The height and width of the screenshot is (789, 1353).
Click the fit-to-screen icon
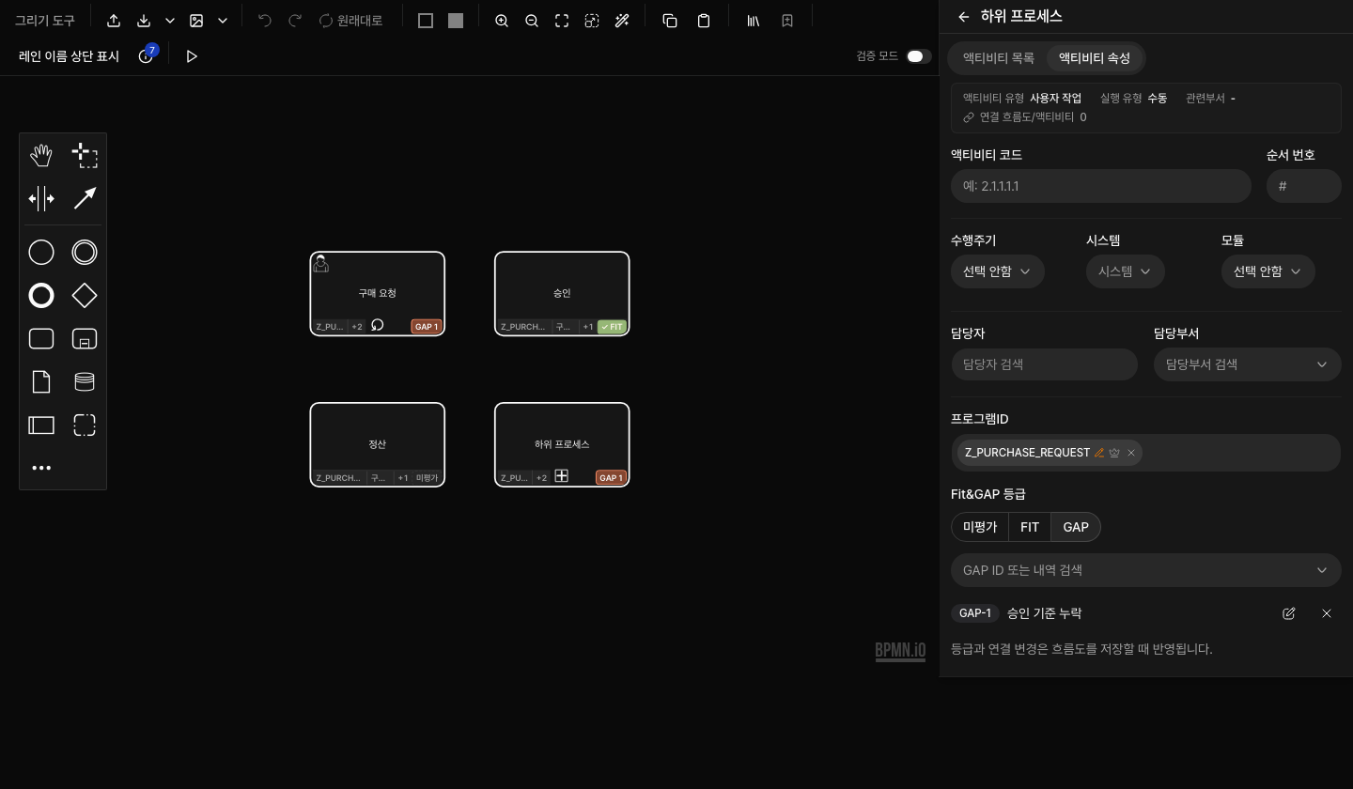tap(562, 21)
